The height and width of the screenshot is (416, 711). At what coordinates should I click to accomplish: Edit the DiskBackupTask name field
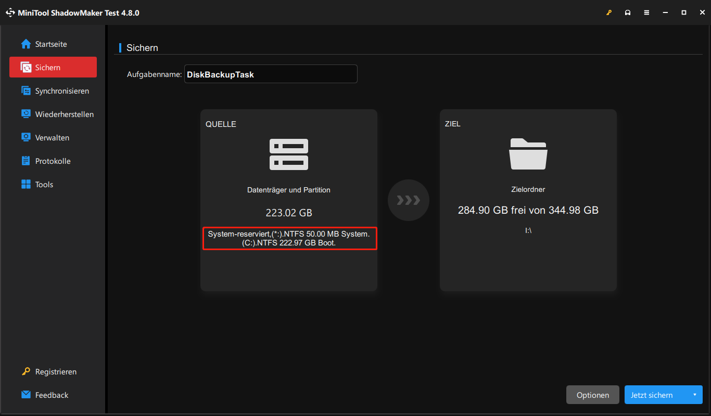tap(271, 74)
